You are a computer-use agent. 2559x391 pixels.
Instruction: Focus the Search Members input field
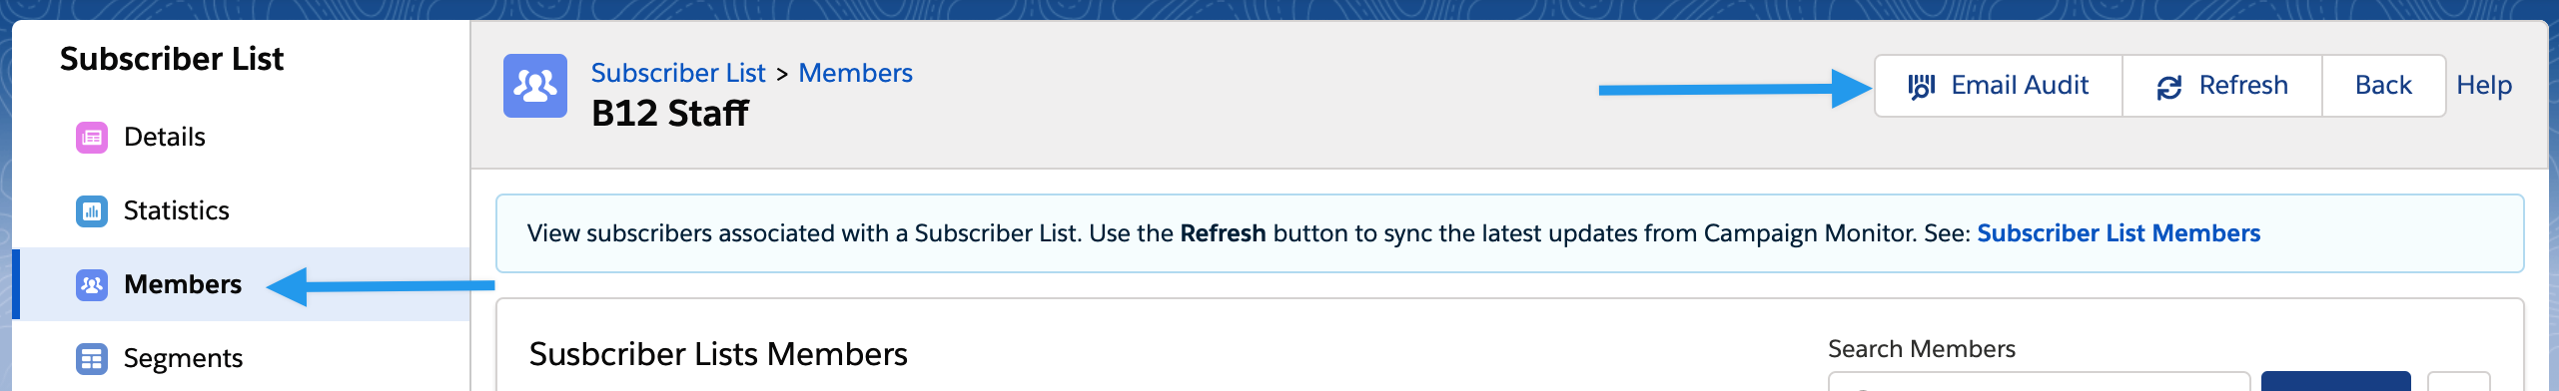[2039, 382]
